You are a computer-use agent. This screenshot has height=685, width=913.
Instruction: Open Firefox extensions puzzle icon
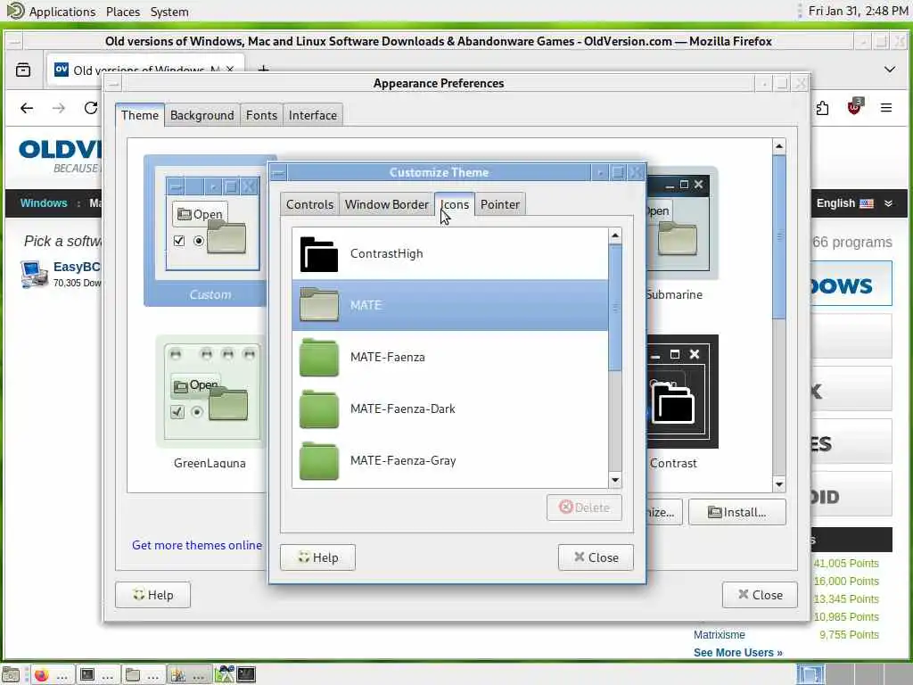coord(822,108)
